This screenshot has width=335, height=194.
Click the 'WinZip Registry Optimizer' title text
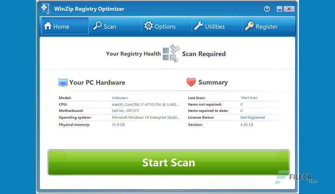pyautogui.click(x=89, y=9)
